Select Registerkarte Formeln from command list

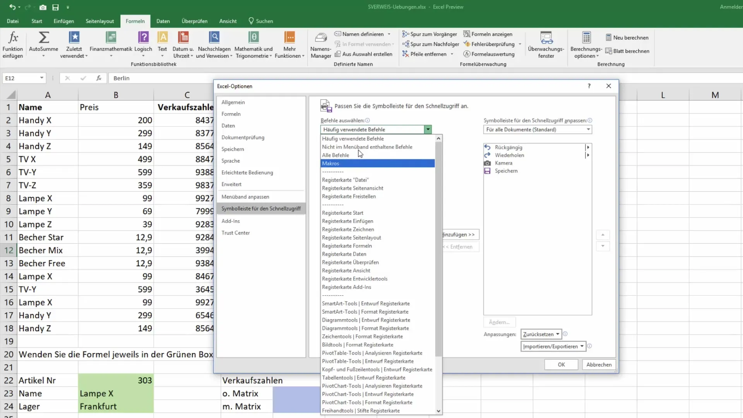347,245
